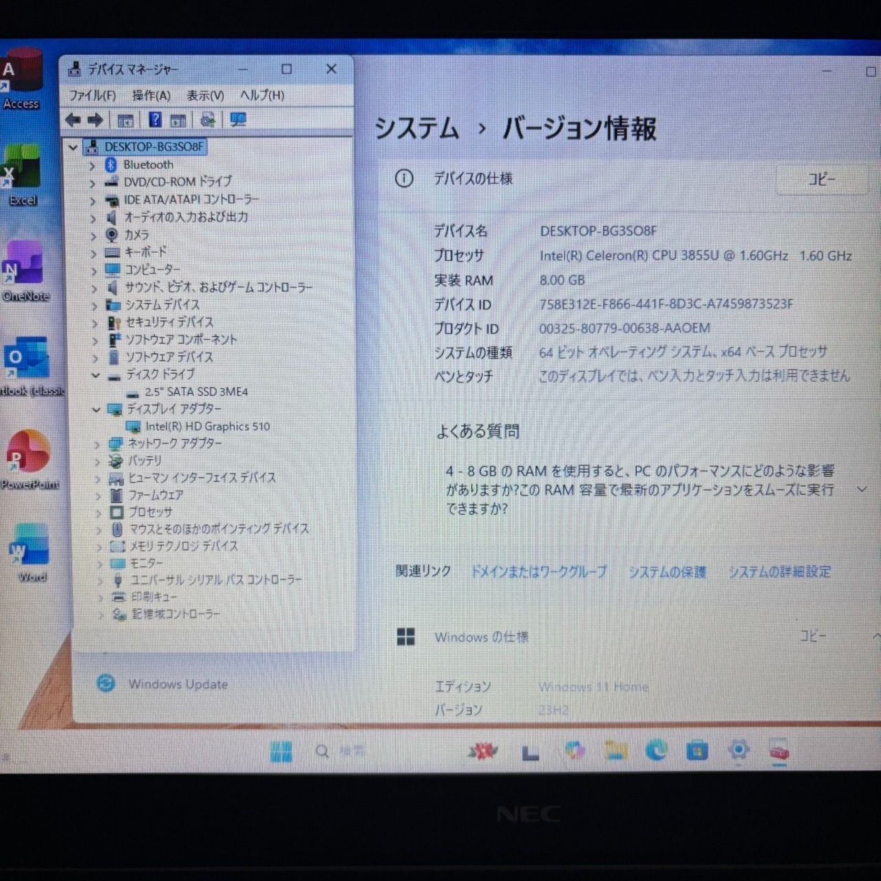Select Intel(R) HD Graphics 510 in the tree

point(209,426)
